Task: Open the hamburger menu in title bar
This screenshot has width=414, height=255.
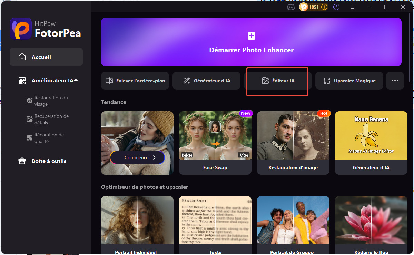Action: tap(353, 7)
